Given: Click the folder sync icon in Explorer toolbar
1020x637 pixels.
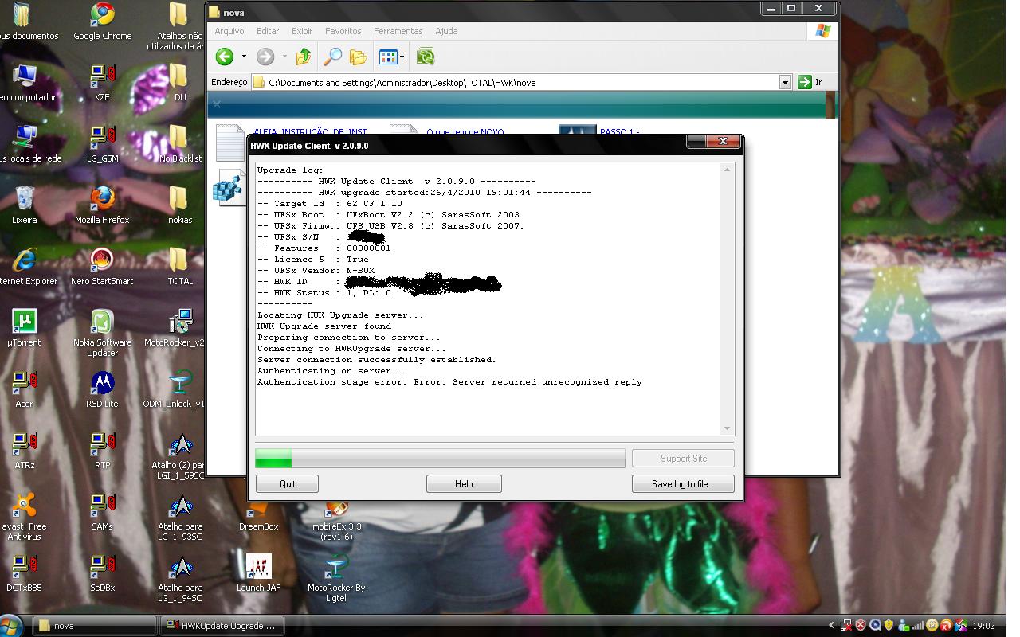Looking at the screenshot, I should 426,57.
